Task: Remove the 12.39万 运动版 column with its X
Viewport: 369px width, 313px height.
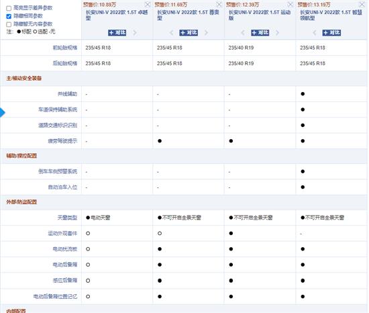Action: 291,4
